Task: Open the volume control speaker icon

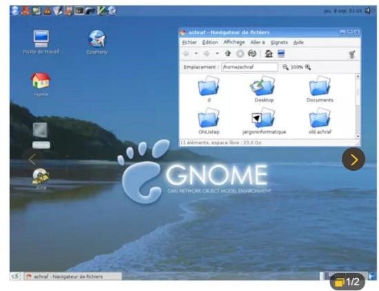Action: 368,10
